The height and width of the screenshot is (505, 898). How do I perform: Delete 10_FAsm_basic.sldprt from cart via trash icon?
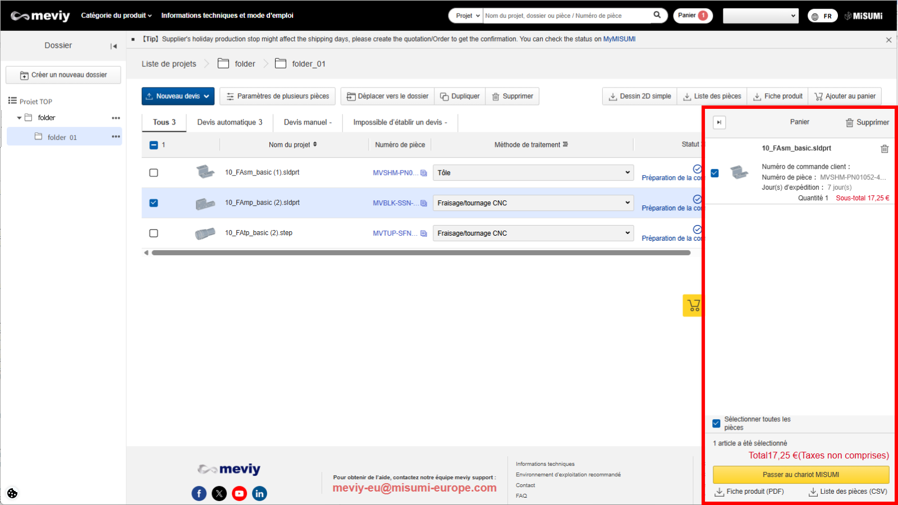point(884,149)
